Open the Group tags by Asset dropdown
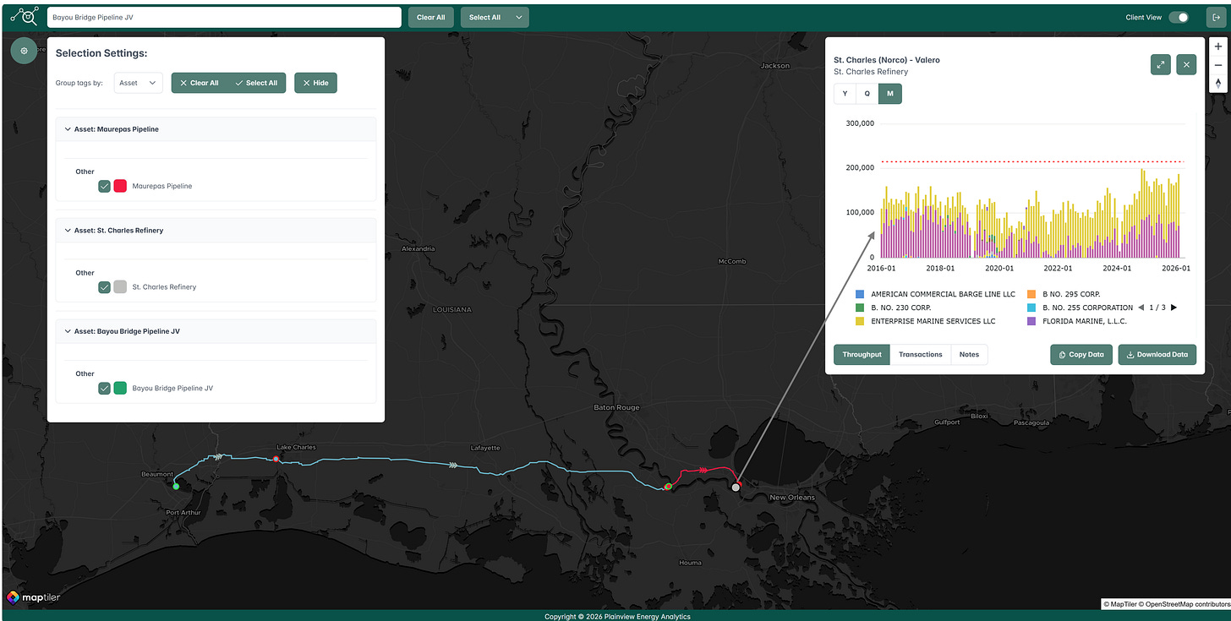 (x=139, y=83)
